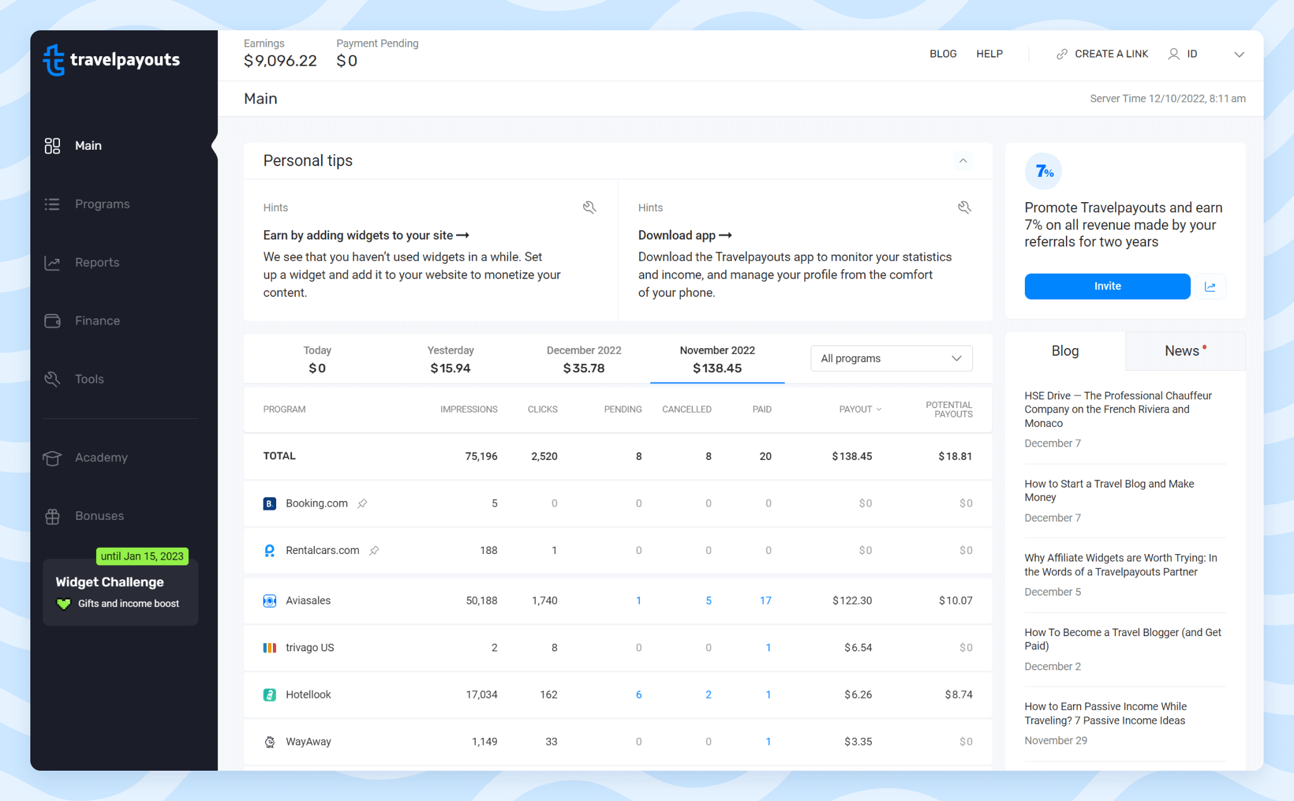
Task: Open BLOG in top navigation
Action: coord(943,54)
